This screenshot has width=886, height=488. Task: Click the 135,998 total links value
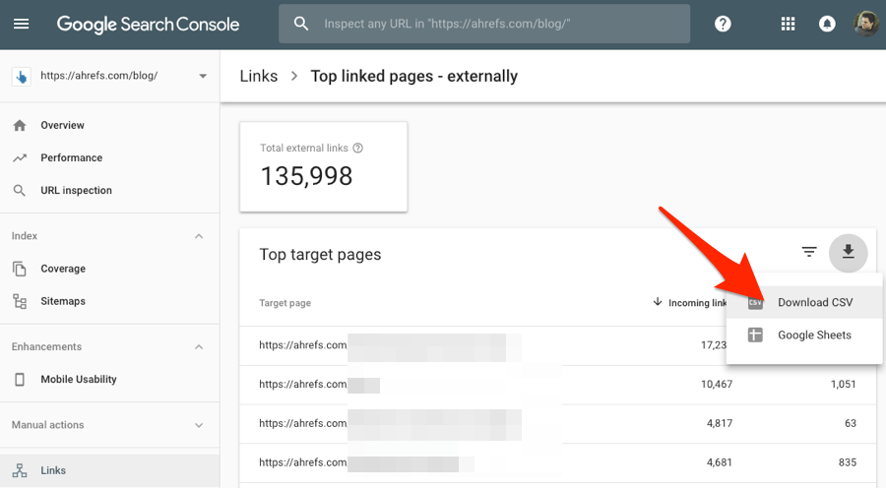point(306,176)
